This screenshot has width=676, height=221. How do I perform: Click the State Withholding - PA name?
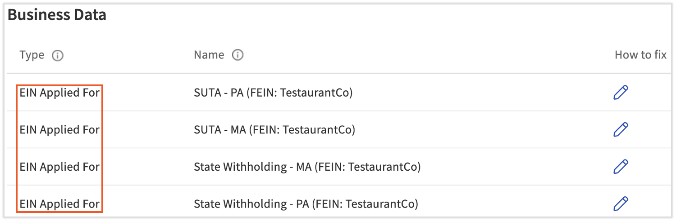coord(306,204)
